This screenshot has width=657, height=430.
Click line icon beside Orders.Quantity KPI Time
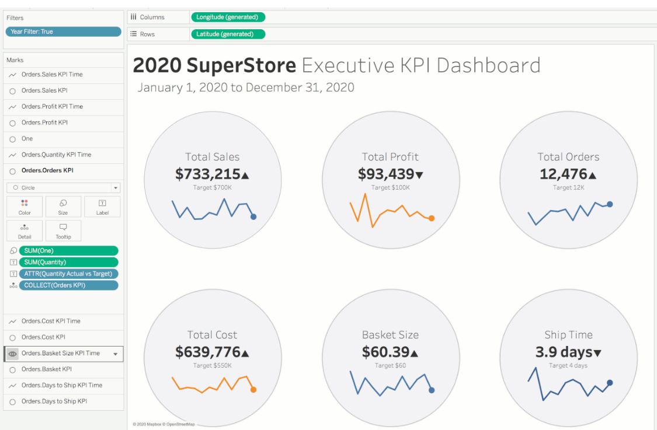tap(13, 155)
